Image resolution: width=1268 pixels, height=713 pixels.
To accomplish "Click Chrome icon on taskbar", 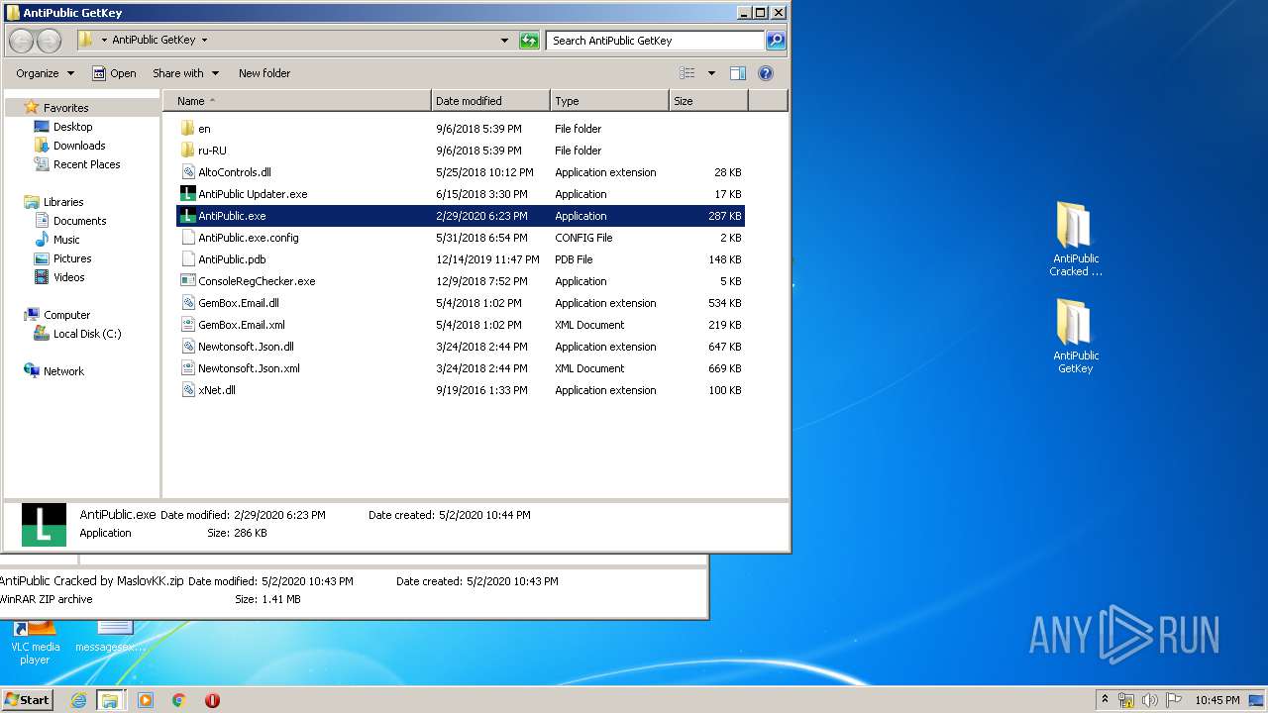I will 178,700.
